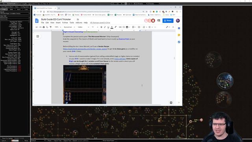Select the Paint format tool
Image resolution: width=252 pixels, height=142 pixels.
[x=51, y=27]
